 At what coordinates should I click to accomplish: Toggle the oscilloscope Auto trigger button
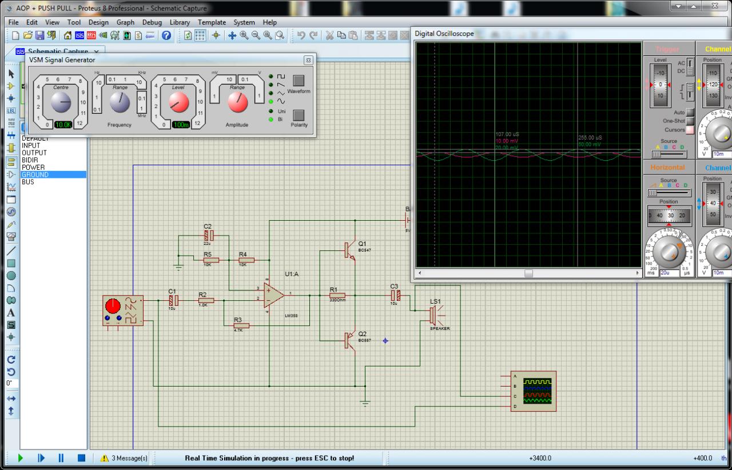coord(690,113)
